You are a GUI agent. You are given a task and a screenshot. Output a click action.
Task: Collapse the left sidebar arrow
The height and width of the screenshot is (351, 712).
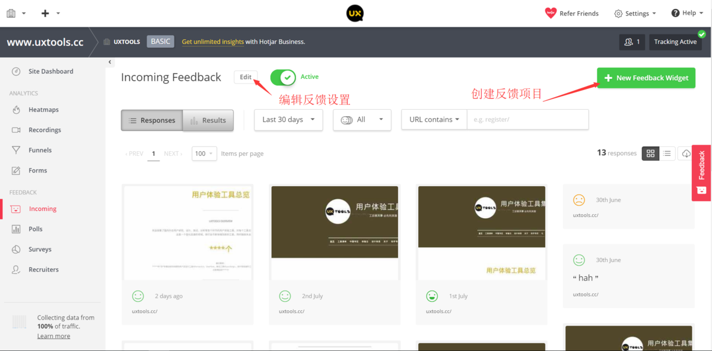click(110, 62)
